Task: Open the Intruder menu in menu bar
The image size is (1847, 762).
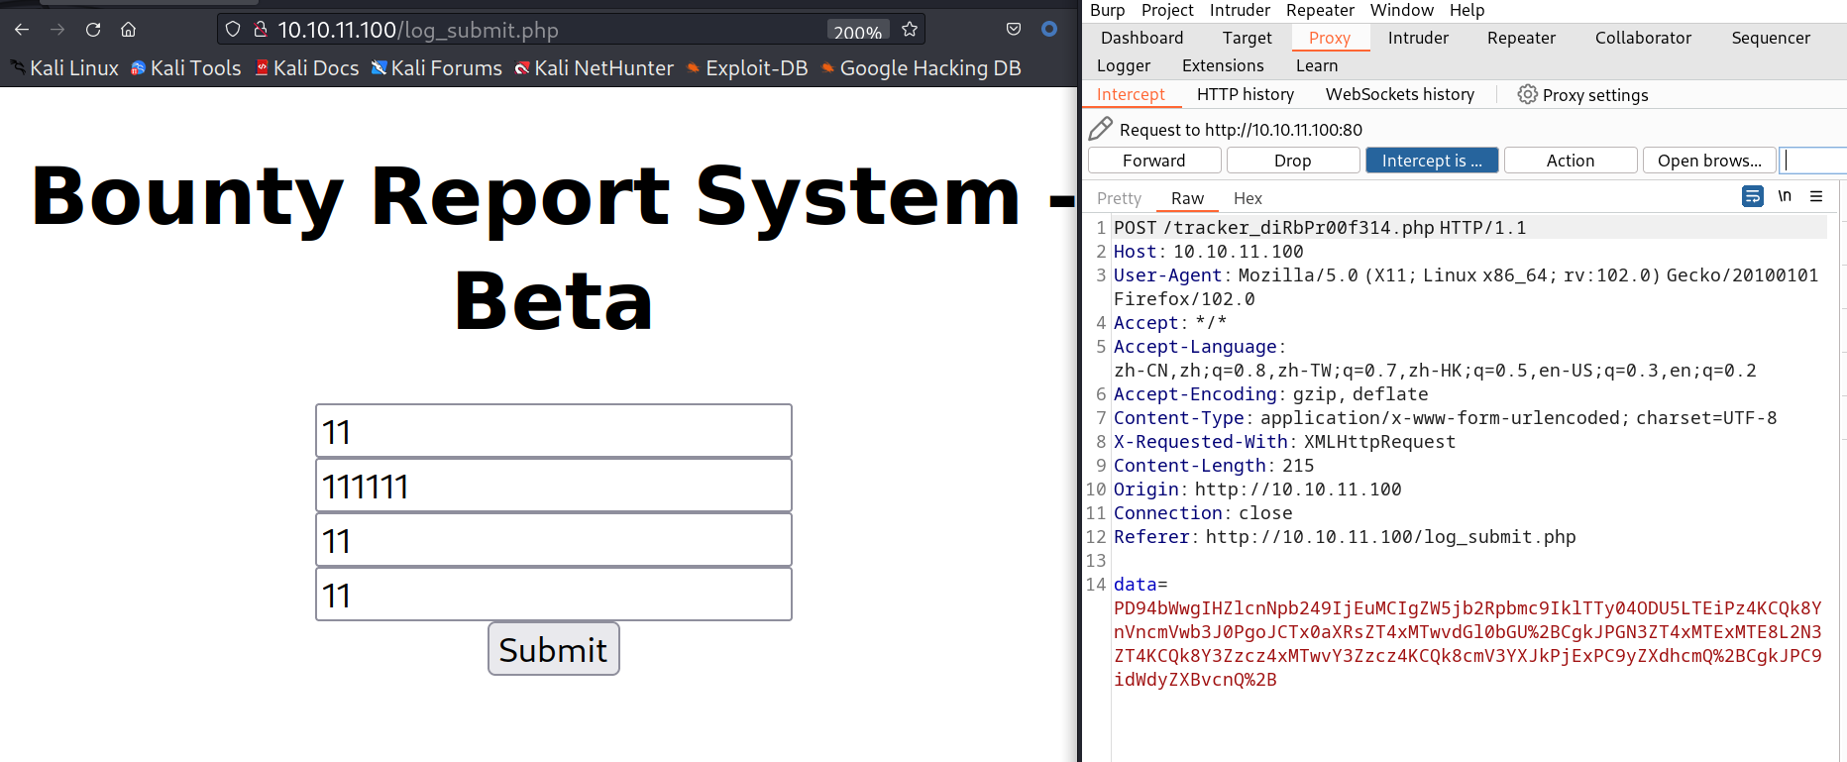Action: pos(1239,10)
